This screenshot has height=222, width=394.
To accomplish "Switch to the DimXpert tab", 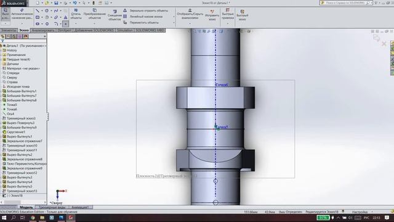I will click(x=64, y=30).
